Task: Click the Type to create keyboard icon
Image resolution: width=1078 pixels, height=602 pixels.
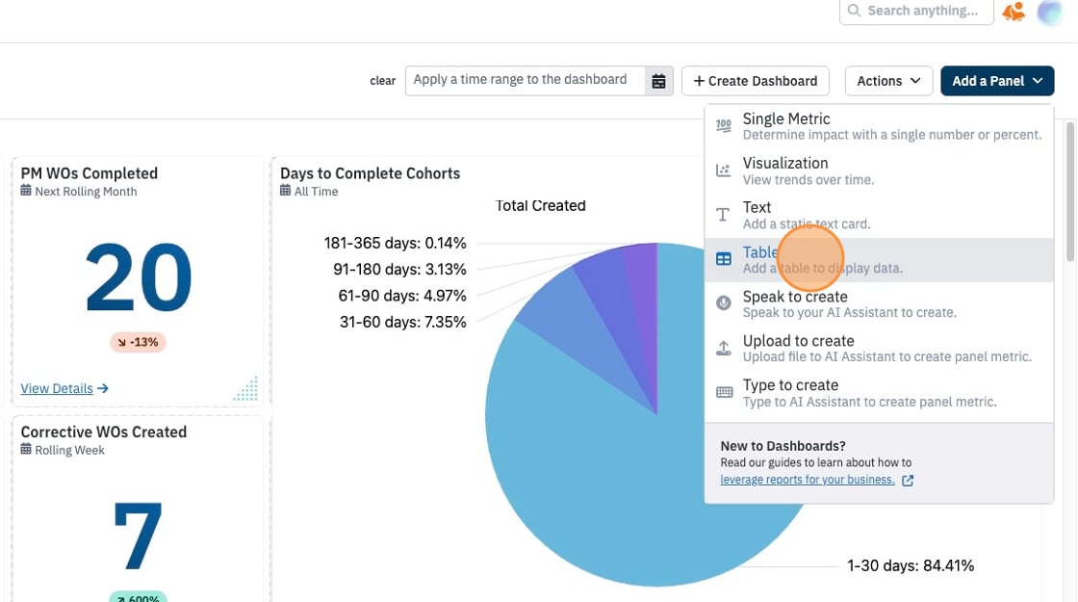Action: pos(724,392)
